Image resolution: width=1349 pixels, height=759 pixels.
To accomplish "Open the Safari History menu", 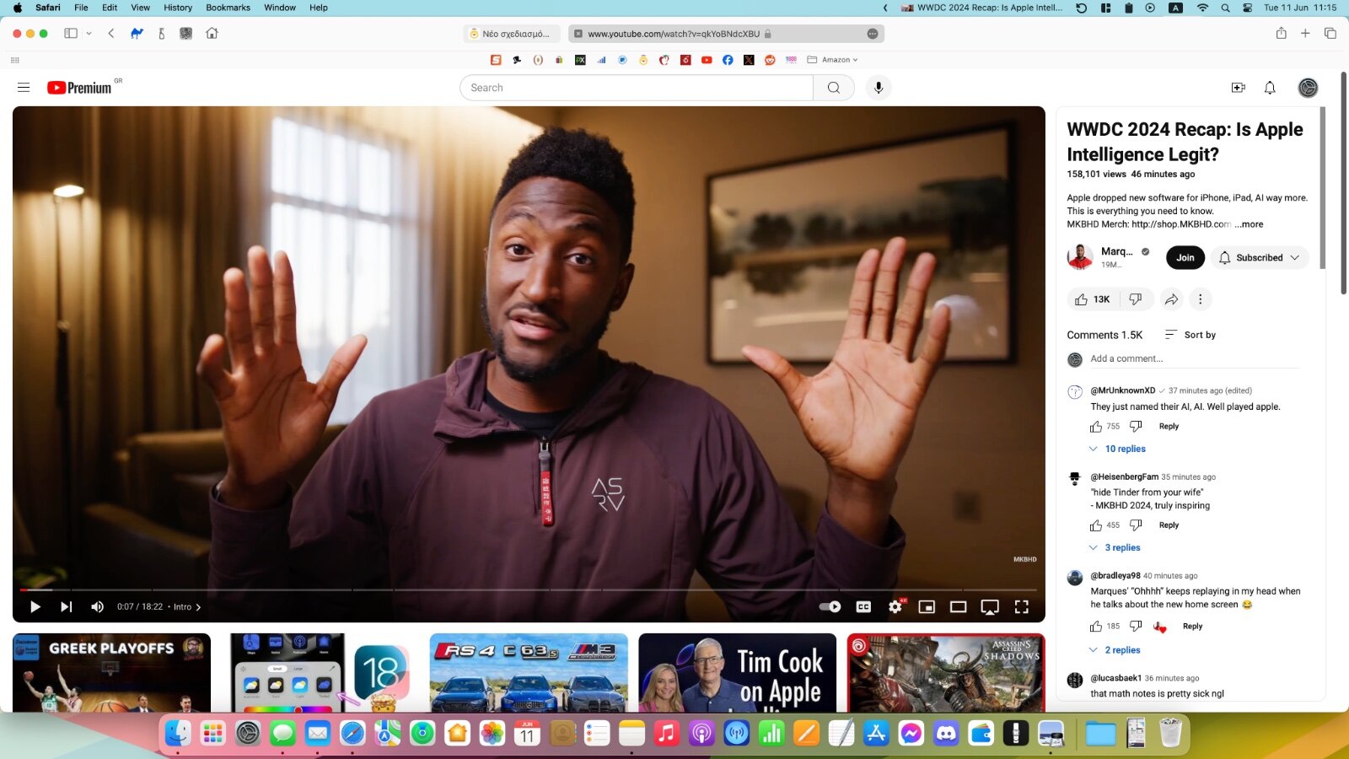I will [178, 8].
